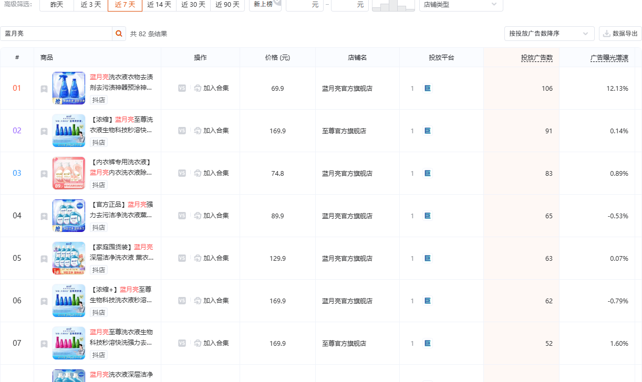Sort by the 广告曝光增速 column header
The image size is (642, 382).
click(609, 58)
